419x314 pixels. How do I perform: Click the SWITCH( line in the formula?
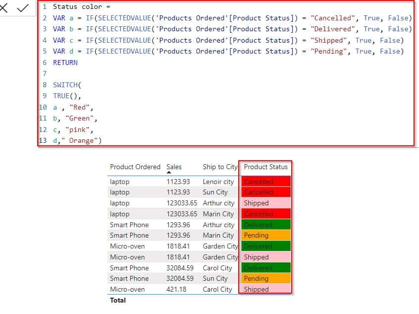(67, 85)
